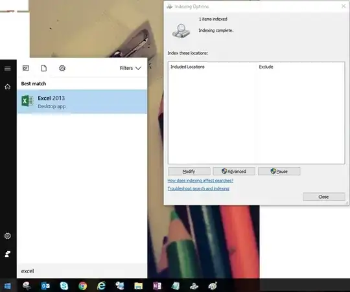350x292 pixels.
Task: Open the search sidebar Settings gear
Action: point(8,236)
